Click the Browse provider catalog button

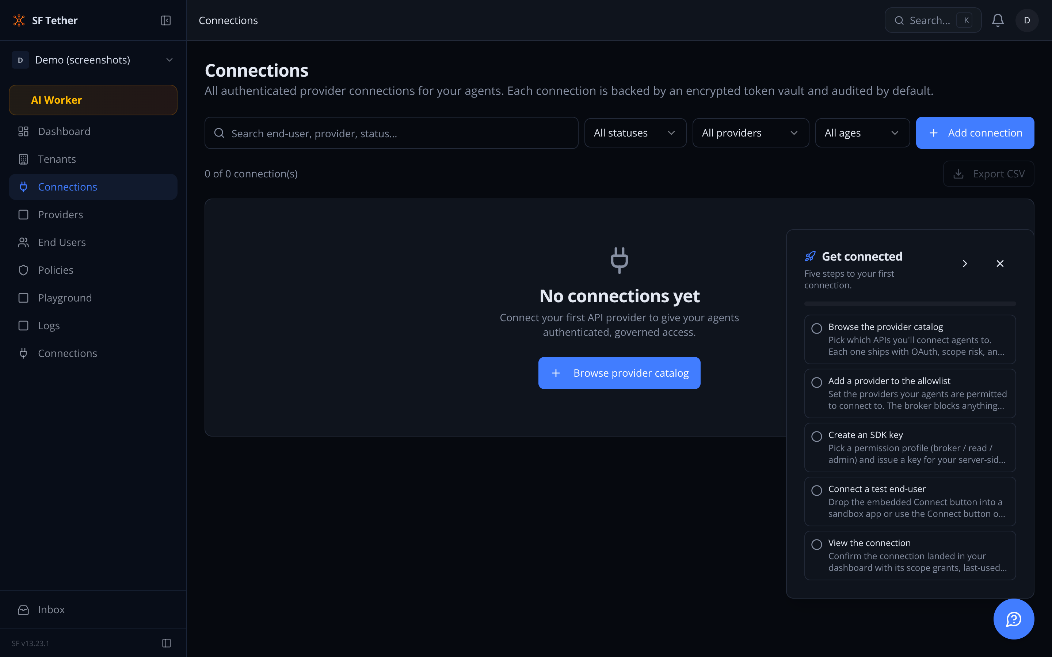[x=619, y=373]
